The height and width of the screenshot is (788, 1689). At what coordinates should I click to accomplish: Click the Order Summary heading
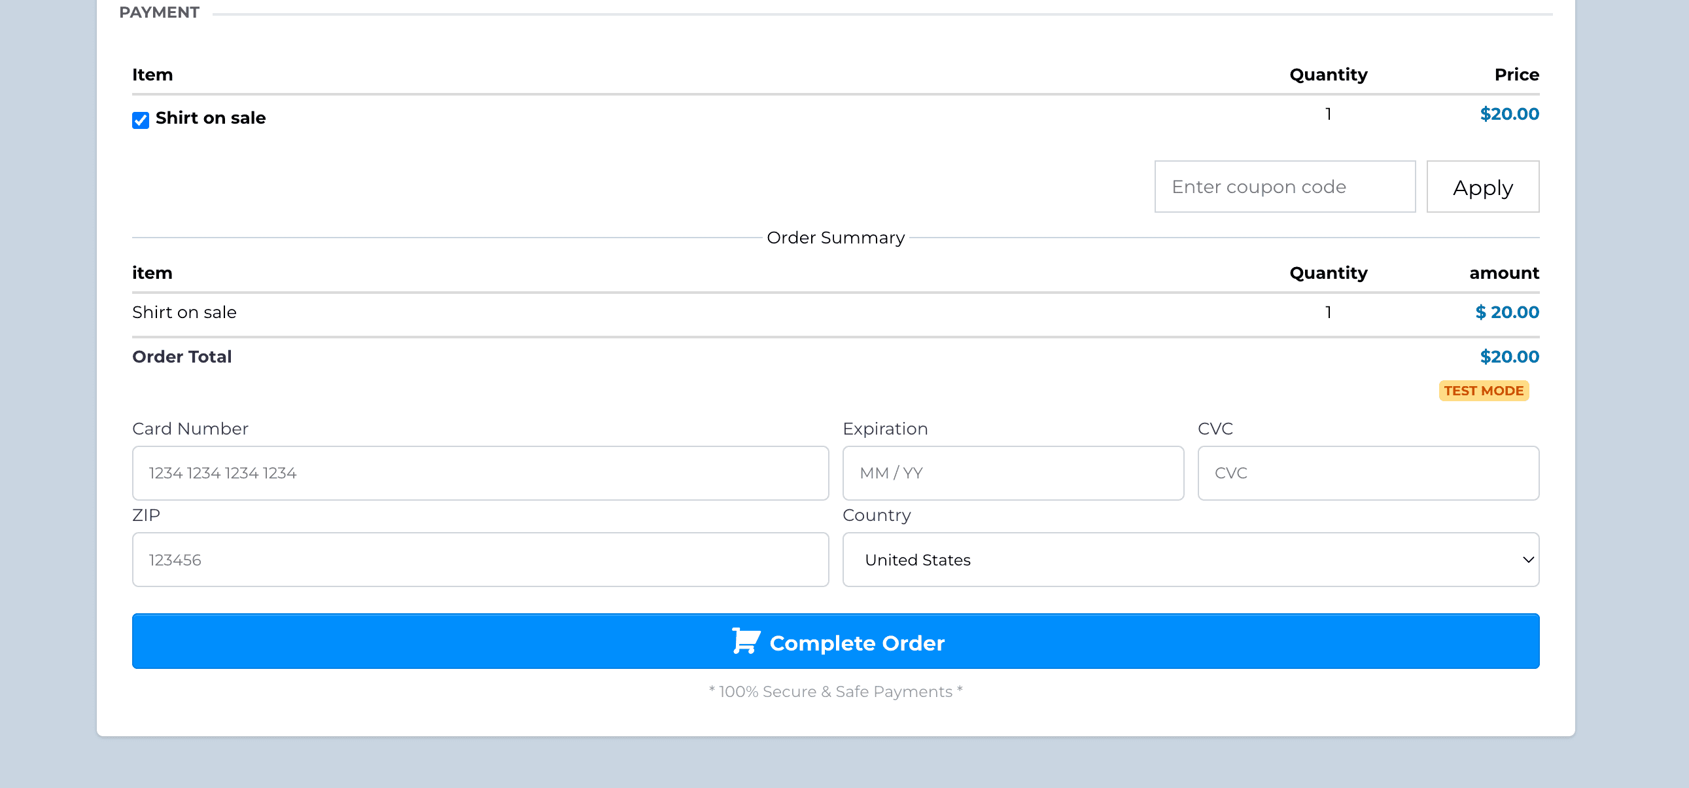[835, 238]
